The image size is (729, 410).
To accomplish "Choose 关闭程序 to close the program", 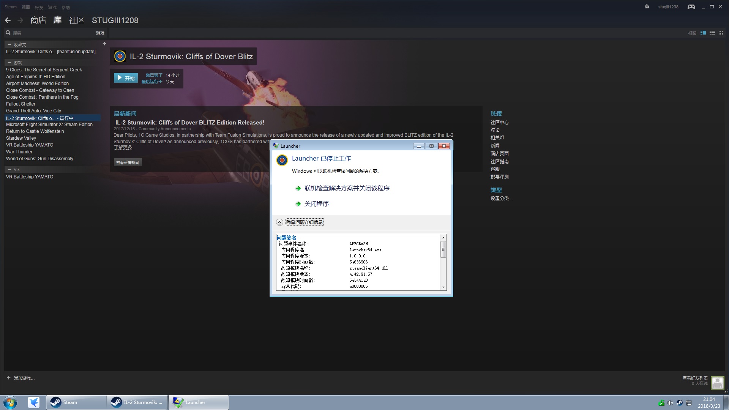I will pos(316,204).
